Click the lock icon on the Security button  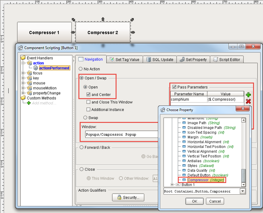[119, 197]
